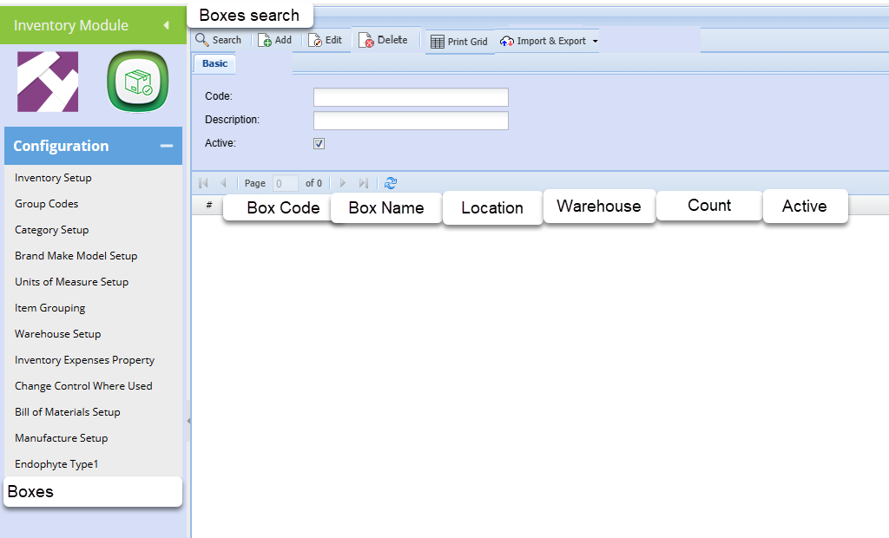
Task: Collapse the Inventory Module sidebar arrow
Action: point(166,25)
